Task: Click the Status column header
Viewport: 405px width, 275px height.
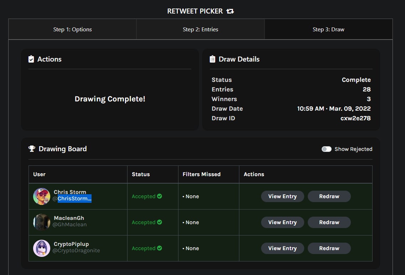Action: (x=141, y=174)
